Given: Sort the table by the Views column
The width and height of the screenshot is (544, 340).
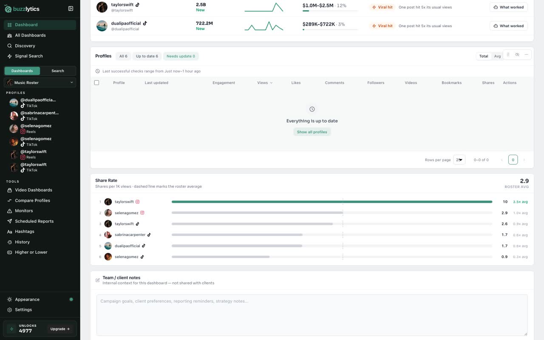Looking at the screenshot, I should (x=265, y=83).
